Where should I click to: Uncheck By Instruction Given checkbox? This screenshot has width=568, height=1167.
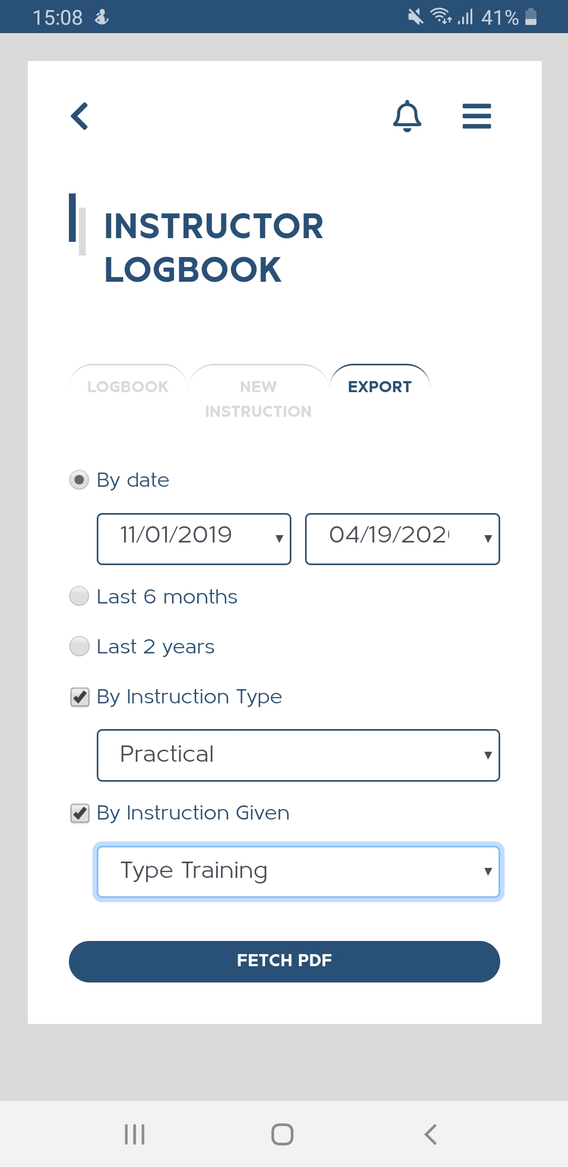pyautogui.click(x=80, y=813)
